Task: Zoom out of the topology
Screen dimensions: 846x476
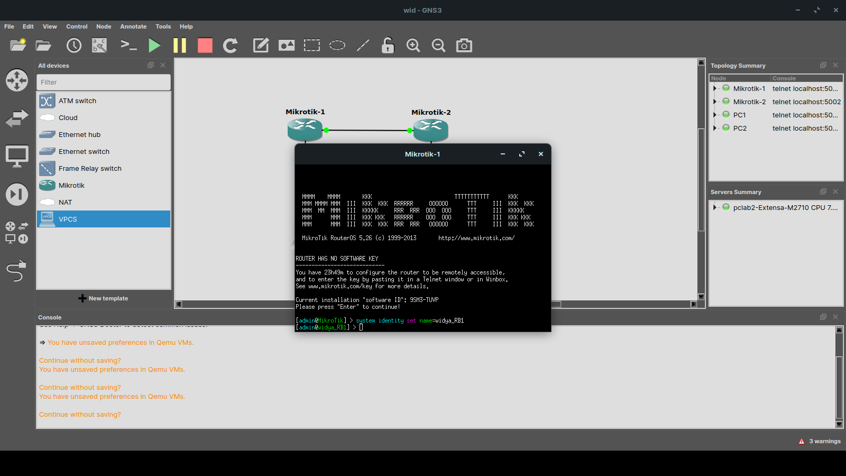Action: 438,45
